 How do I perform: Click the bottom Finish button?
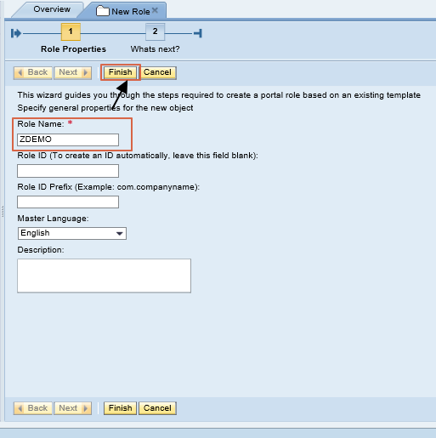(x=121, y=408)
